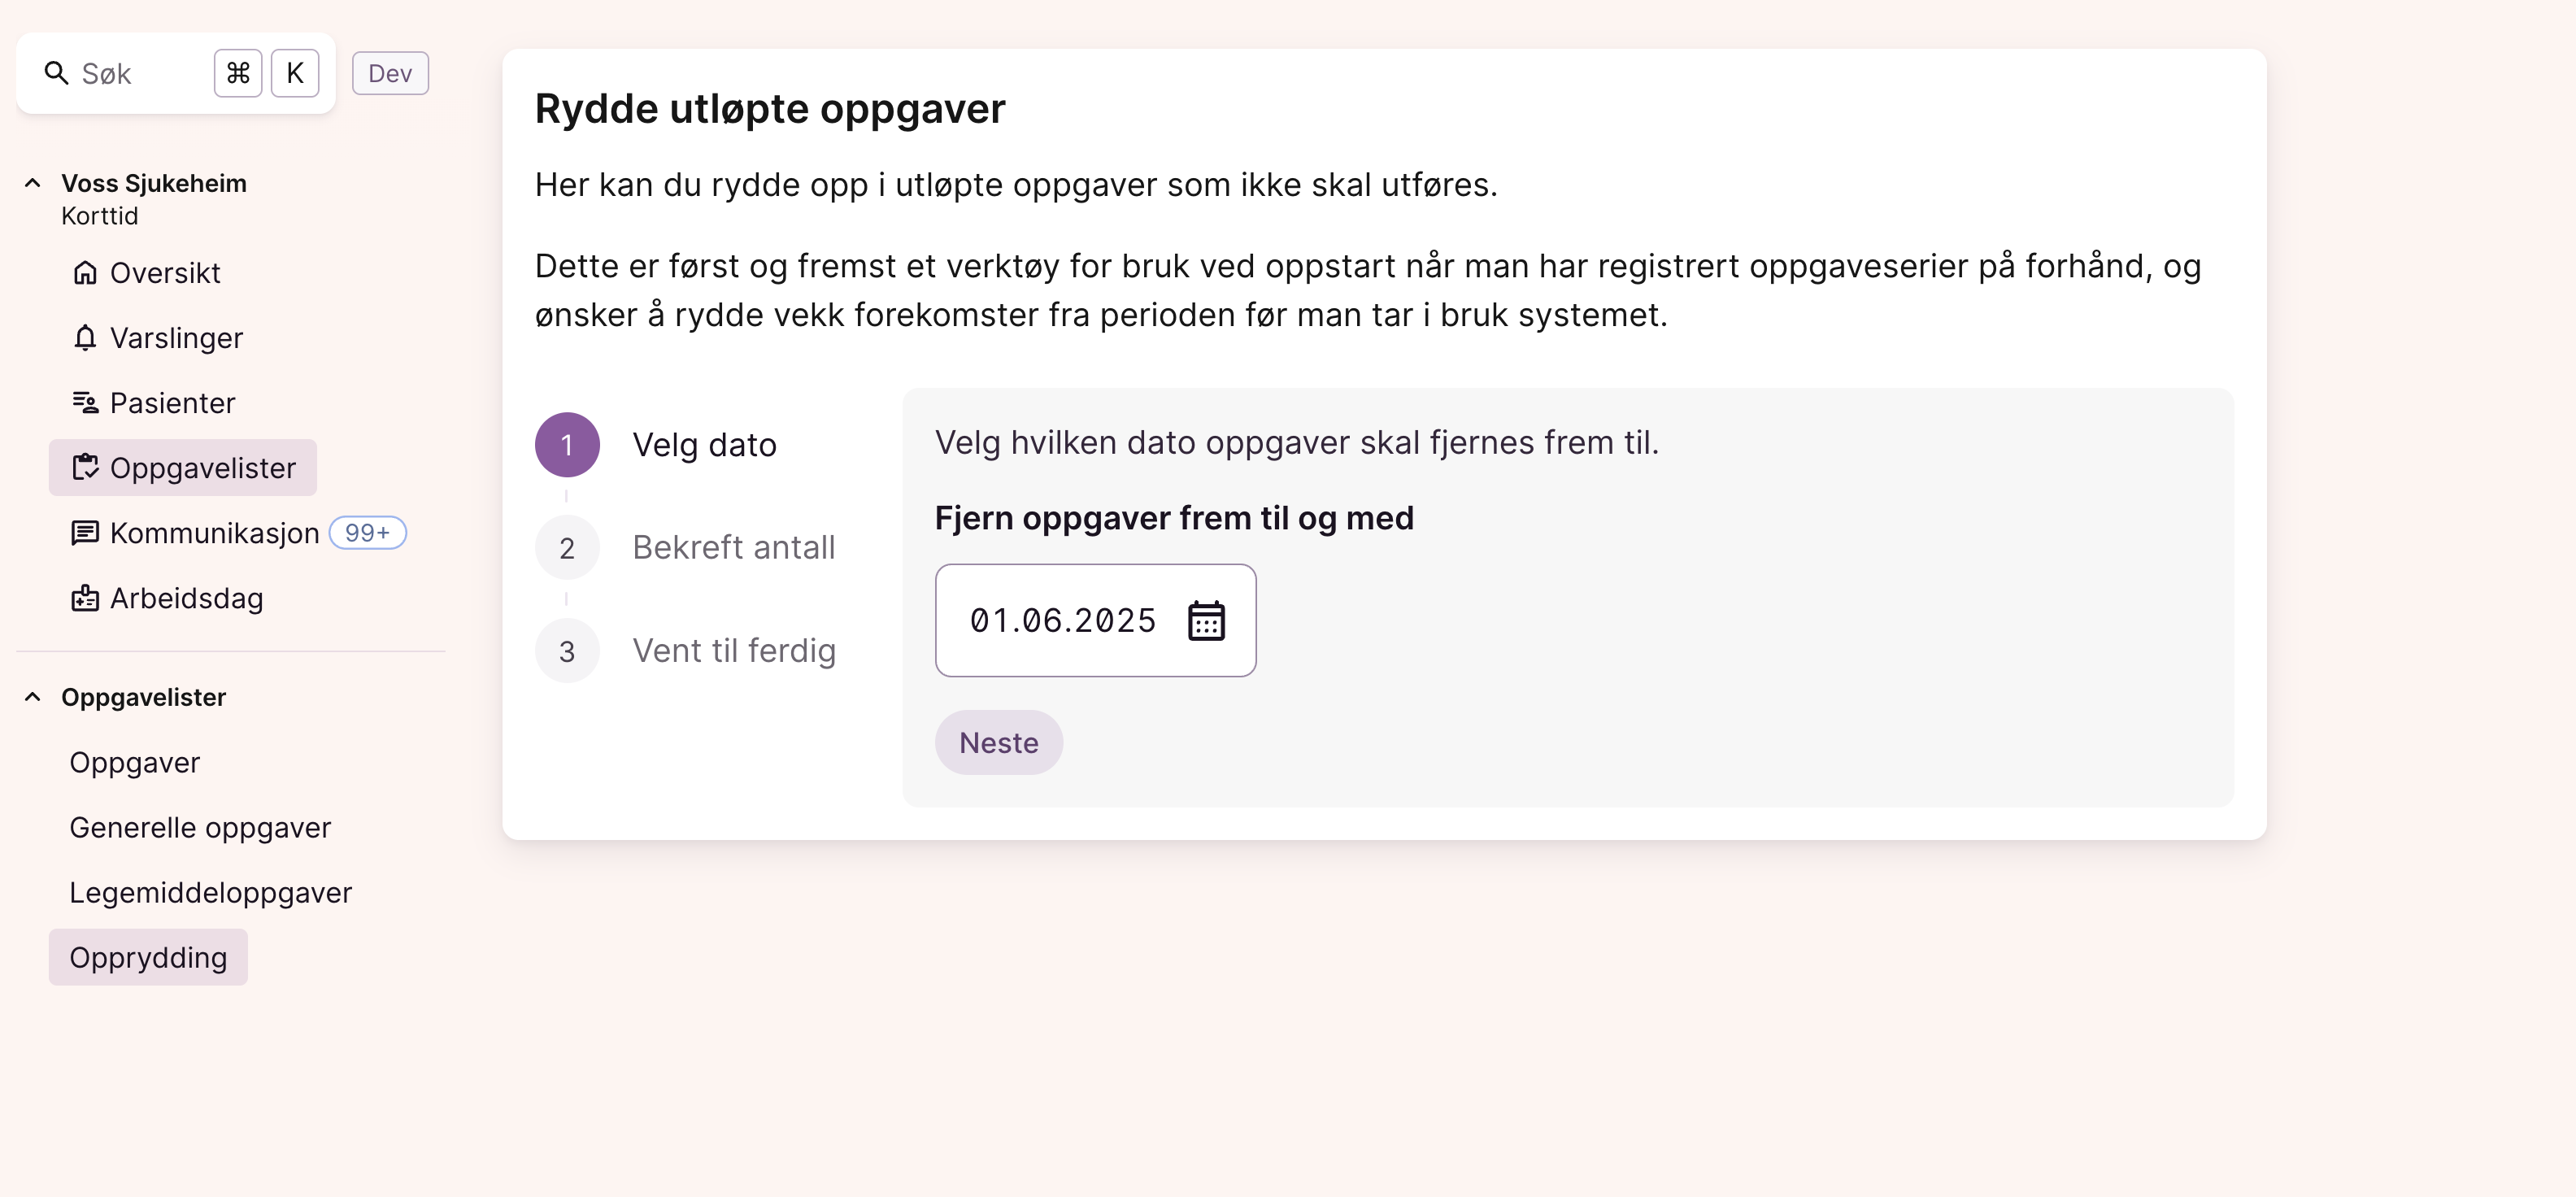This screenshot has height=1197, width=2576.
Task: Click the Arbeidsdag badge icon
Action: point(85,598)
